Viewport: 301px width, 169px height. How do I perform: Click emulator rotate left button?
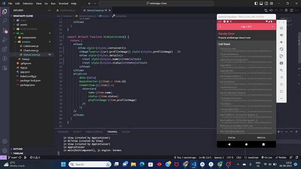(281, 49)
